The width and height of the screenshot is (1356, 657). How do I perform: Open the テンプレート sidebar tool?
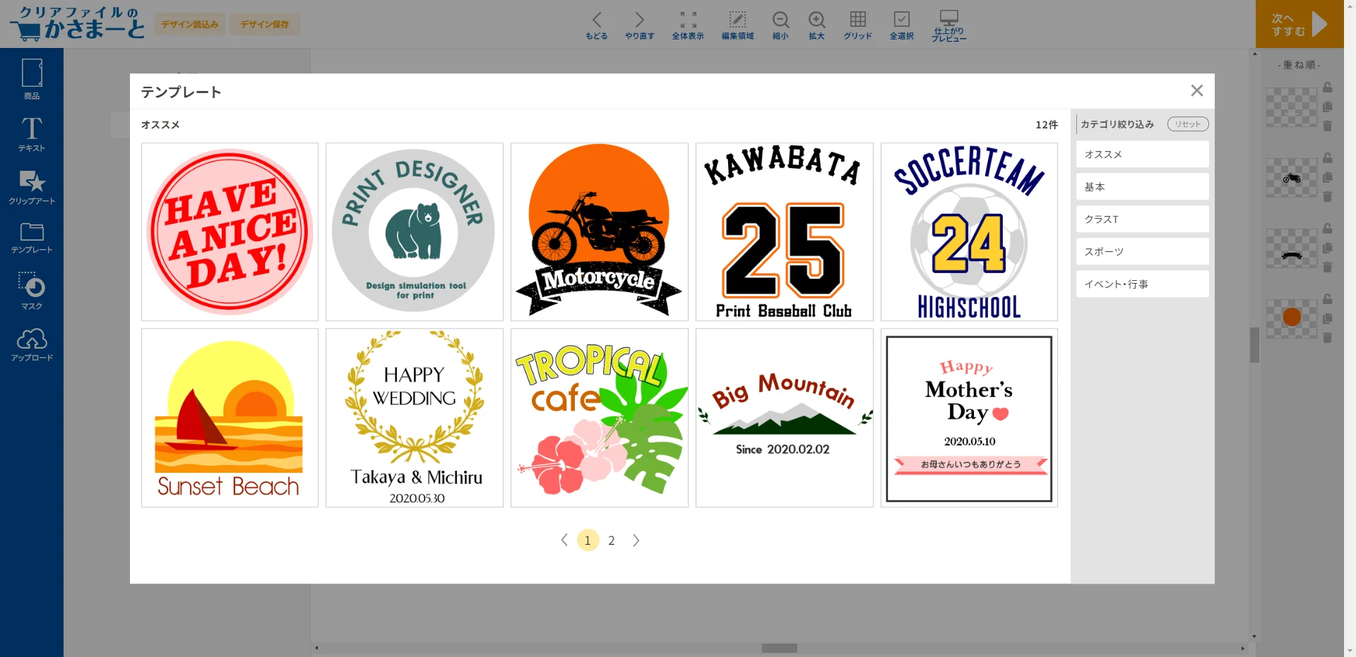(x=32, y=238)
